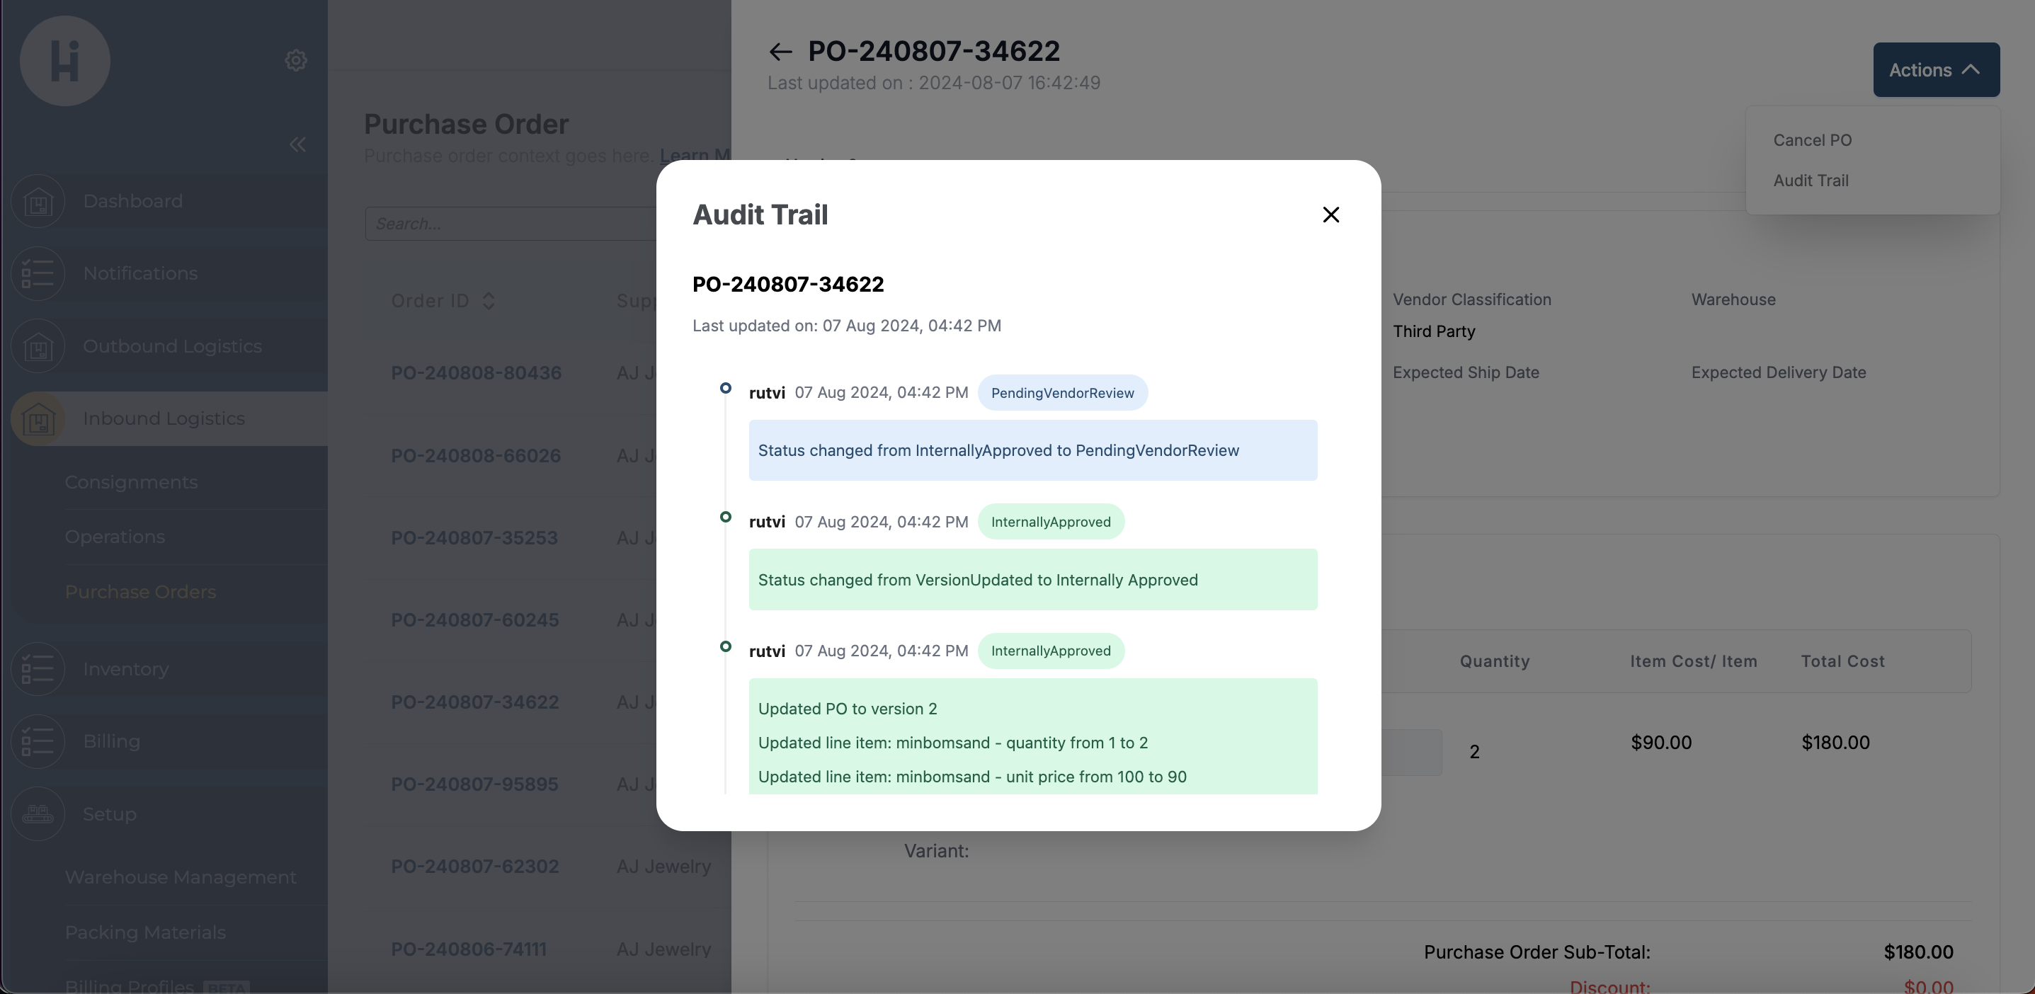Select Audit Trail menu entry
The width and height of the screenshot is (2035, 994).
(1810, 180)
